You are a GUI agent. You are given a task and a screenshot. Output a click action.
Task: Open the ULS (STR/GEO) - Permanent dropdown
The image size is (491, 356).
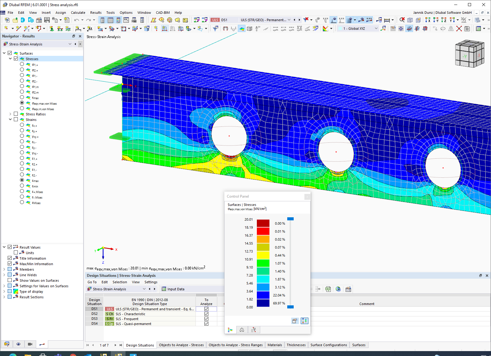click(289, 20)
